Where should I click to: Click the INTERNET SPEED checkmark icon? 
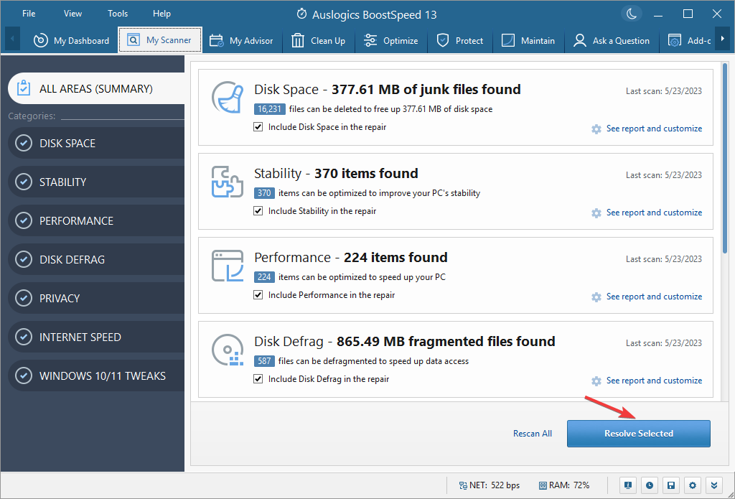pyautogui.click(x=24, y=337)
